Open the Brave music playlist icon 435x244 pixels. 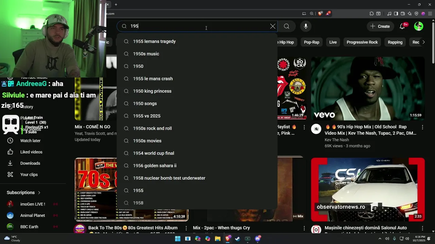point(389,14)
